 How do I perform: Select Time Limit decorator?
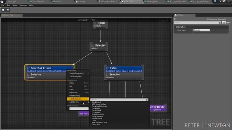click(x=96, y=125)
